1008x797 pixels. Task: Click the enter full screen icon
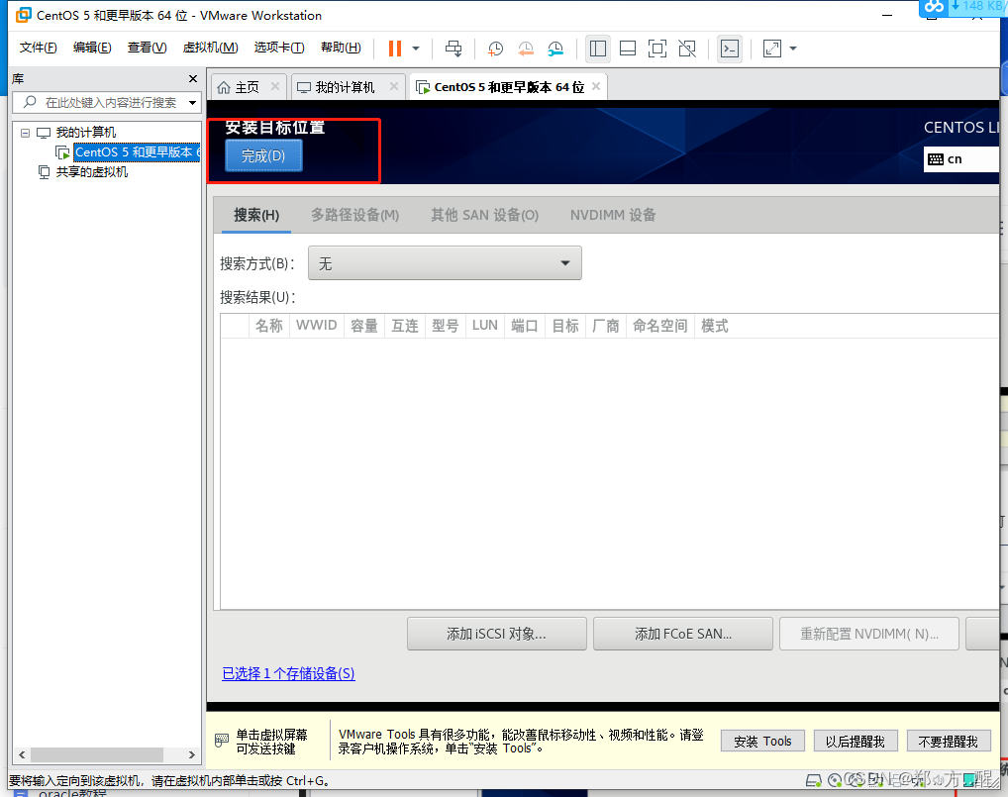656,48
